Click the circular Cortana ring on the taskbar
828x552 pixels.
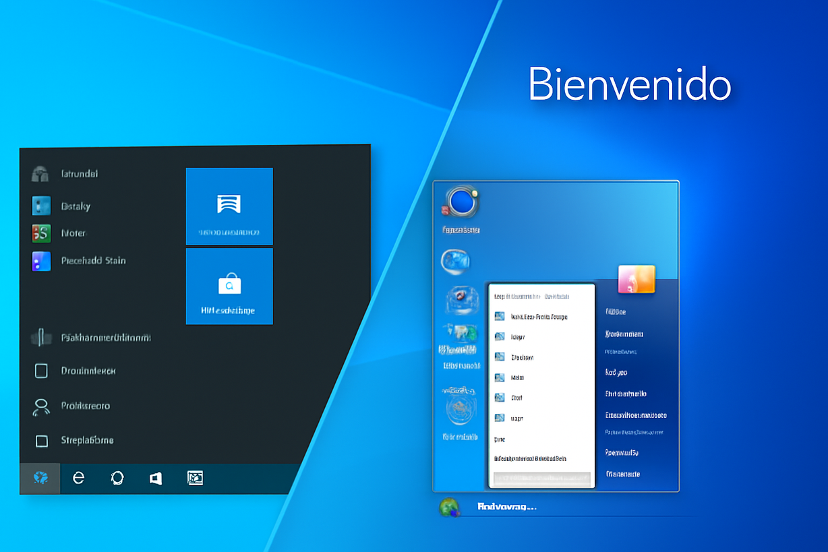coord(117,478)
